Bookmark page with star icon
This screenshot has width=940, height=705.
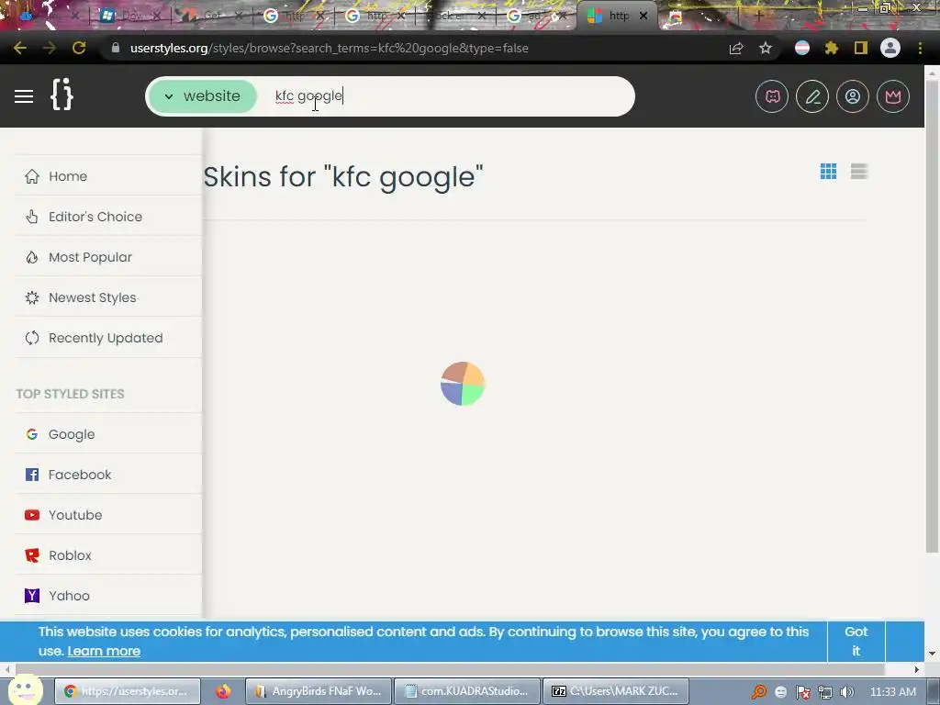coord(766,48)
